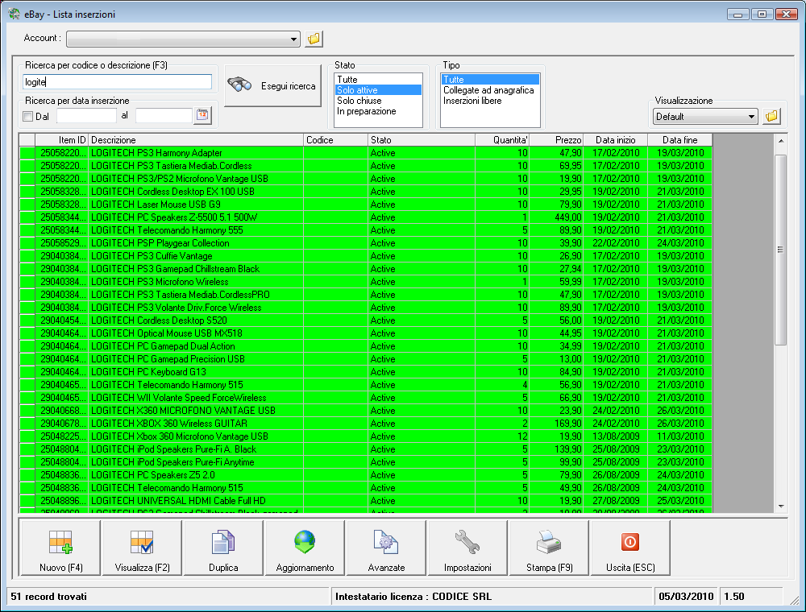This screenshot has height=612, width=806.
Task: Select row LOGITECH Laser Mouse USB G9
Action: click(365, 205)
